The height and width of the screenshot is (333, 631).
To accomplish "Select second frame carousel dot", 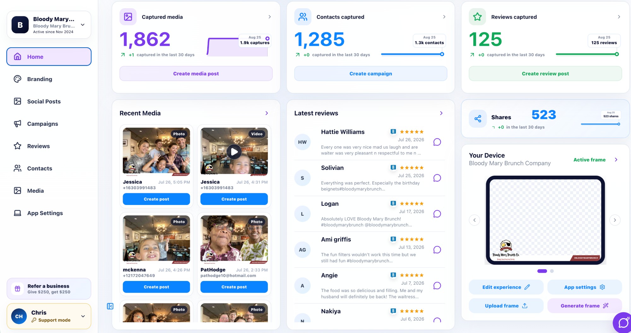I will click(552, 271).
